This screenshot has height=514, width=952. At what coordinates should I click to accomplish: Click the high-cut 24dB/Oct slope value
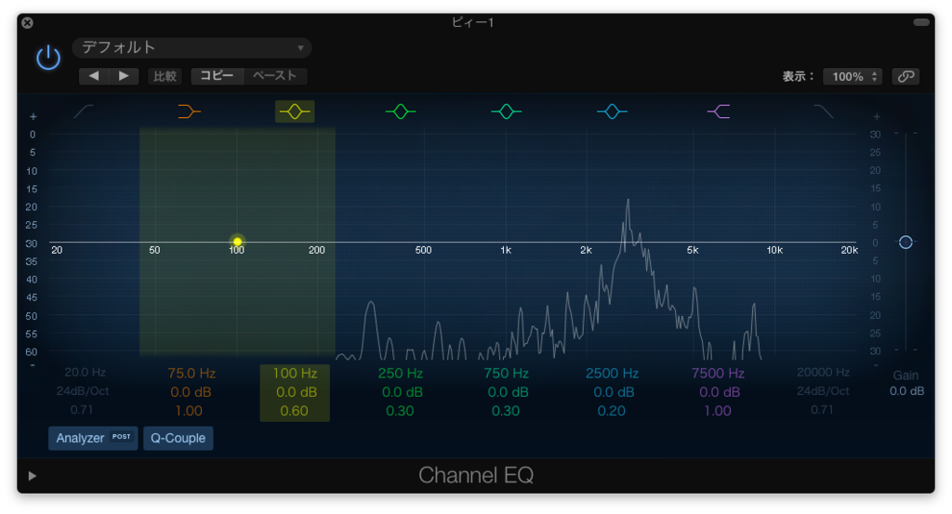[x=822, y=390]
